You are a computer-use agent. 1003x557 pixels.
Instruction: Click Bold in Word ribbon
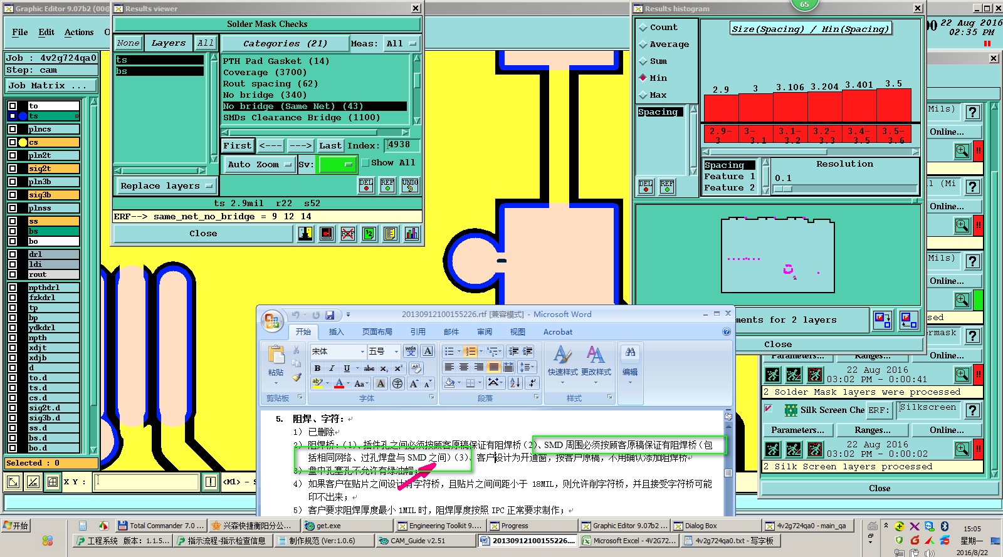pos(317,368)
